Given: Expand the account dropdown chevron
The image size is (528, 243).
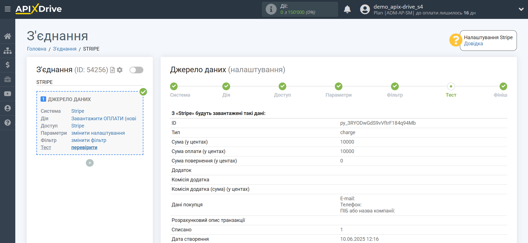Looking at the screenshot, I should [521, 9].
